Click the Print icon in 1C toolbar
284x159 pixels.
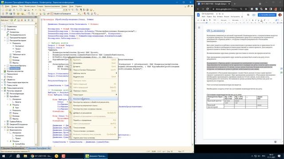[x=25, y=10]
